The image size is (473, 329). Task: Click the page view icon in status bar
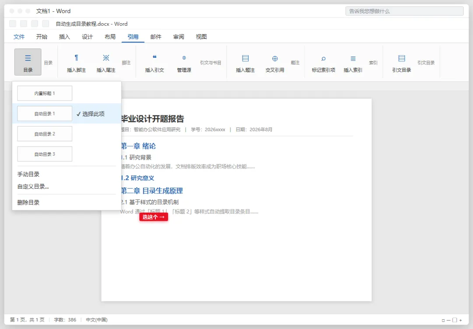(x=443, y=320)
